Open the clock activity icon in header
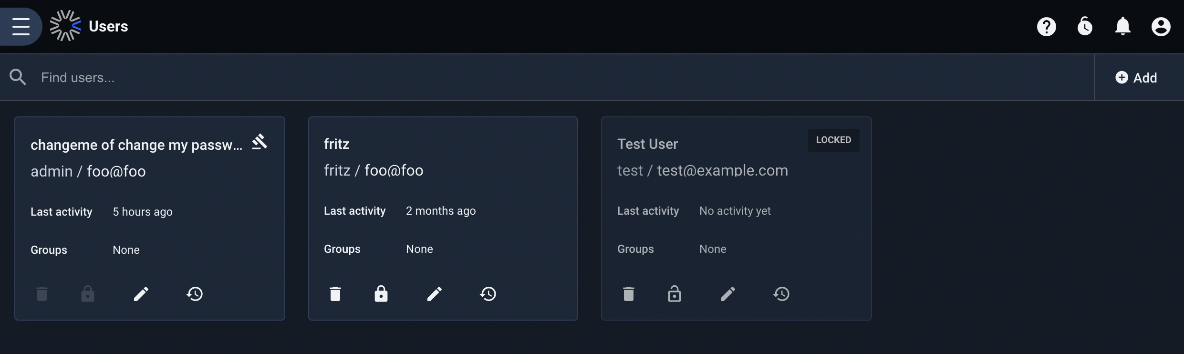The height and width of the screenshot is (354, 1184). [x=1085, y=26]
